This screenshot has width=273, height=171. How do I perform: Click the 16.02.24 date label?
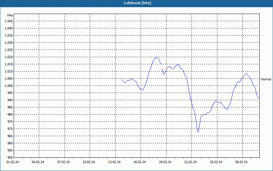point(140,162)
